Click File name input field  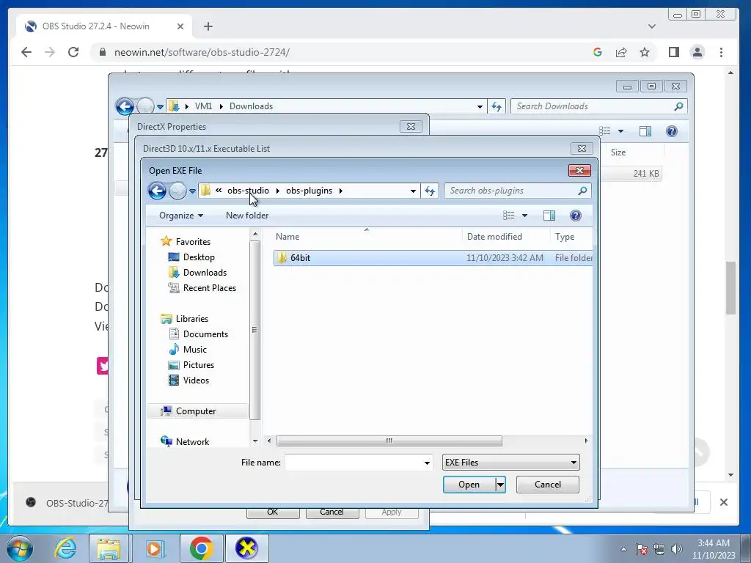[353, 463]
